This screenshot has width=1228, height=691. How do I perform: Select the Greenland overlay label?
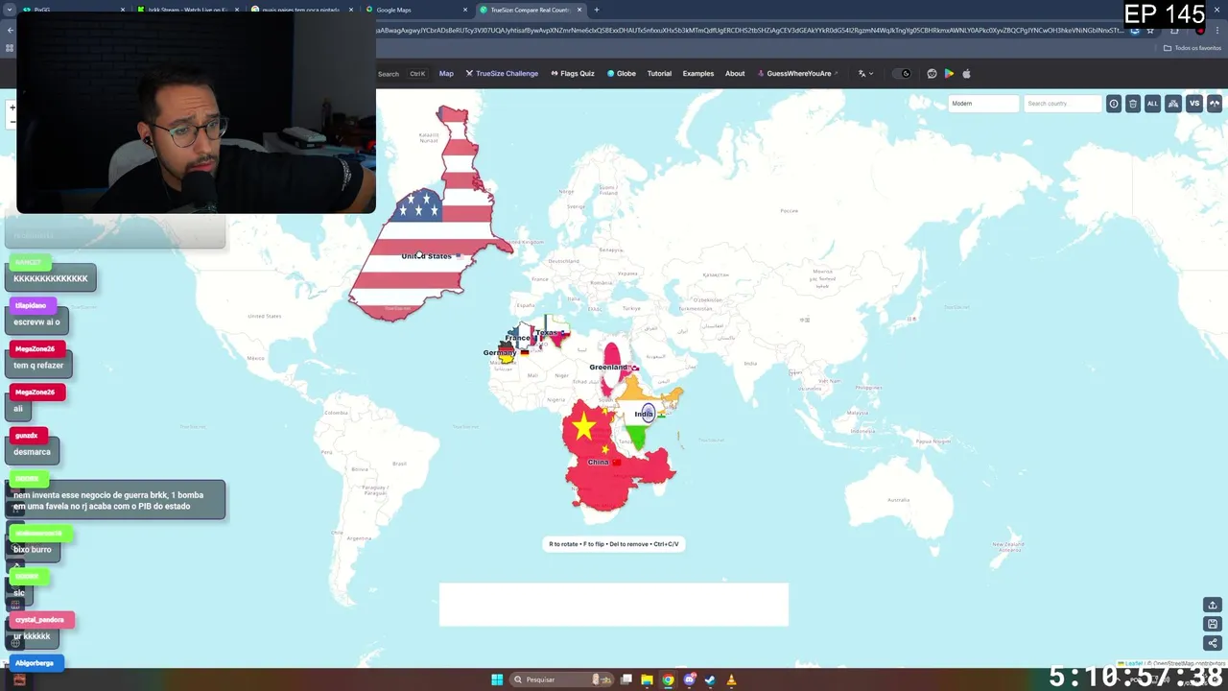pos(608,367)
